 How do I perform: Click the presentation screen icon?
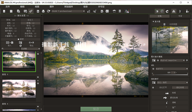tap(114, 11)
